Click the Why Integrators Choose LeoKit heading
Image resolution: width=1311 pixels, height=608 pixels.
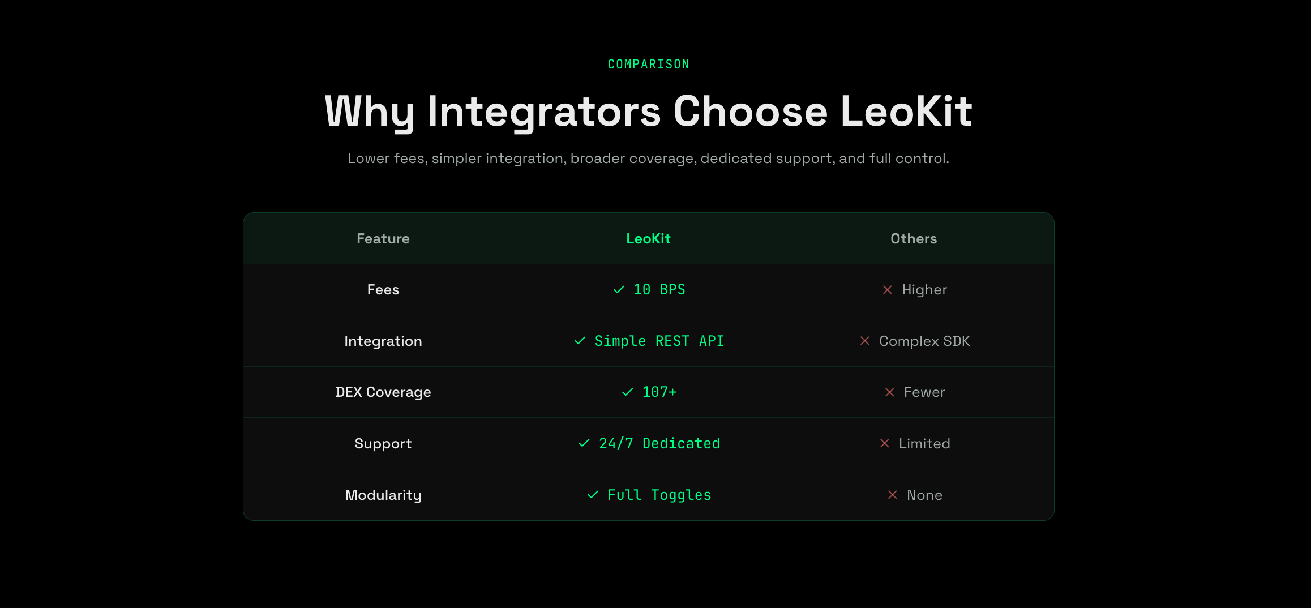tap(648, 112)
